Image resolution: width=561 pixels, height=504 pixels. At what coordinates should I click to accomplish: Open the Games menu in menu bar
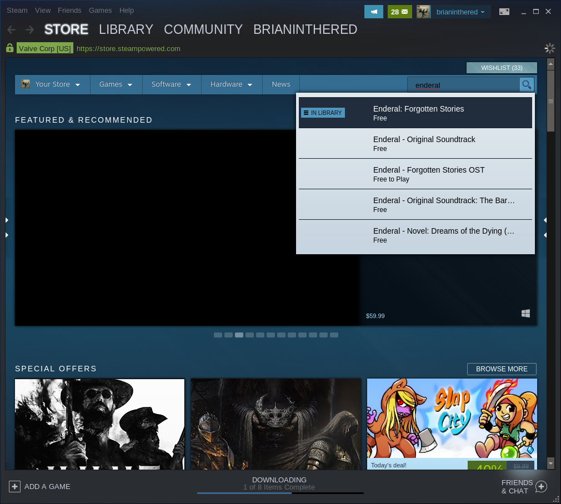tap(100, 11)
